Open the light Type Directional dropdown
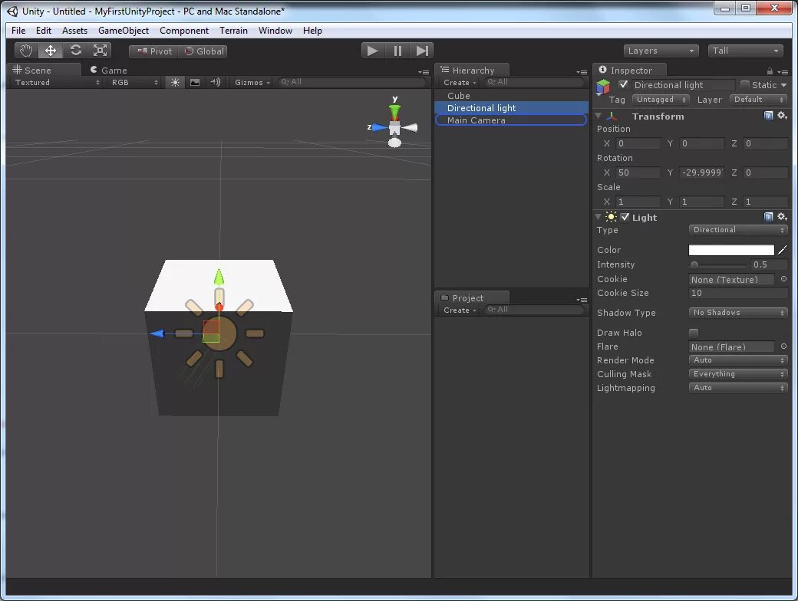The image size is (798, 601). (x=738, y=230)
